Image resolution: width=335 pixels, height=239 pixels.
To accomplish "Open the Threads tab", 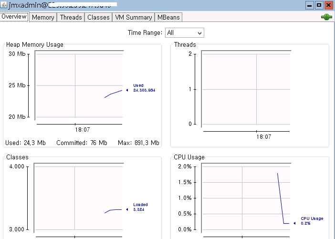I will [71, 17].
